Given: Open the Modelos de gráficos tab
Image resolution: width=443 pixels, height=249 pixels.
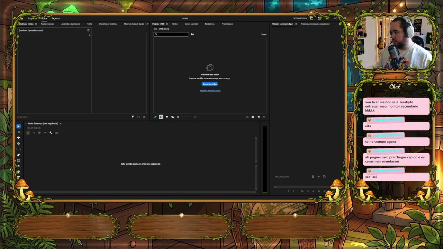Looking at the screenshot, I should point(108,24).
